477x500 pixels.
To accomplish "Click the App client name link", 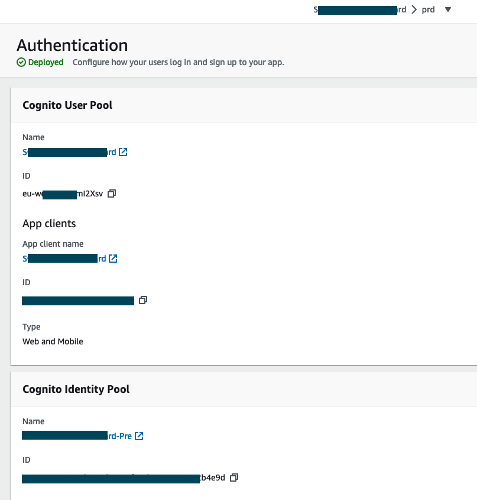I will [62, 259].
